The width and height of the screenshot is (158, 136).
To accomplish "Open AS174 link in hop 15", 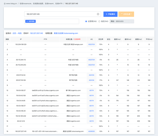I will (x=91, y=116).
